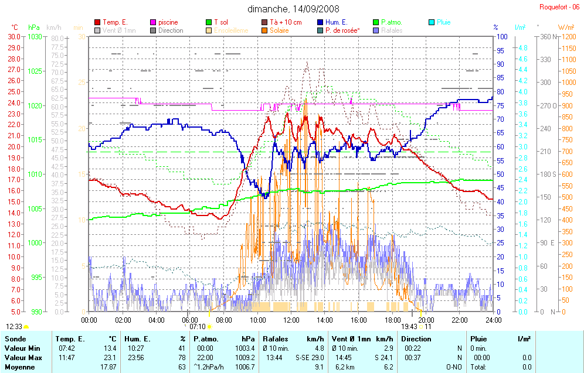Click the orange W/m² axis unit label
This screenshot has height=373, width=584.
point(566,27)
